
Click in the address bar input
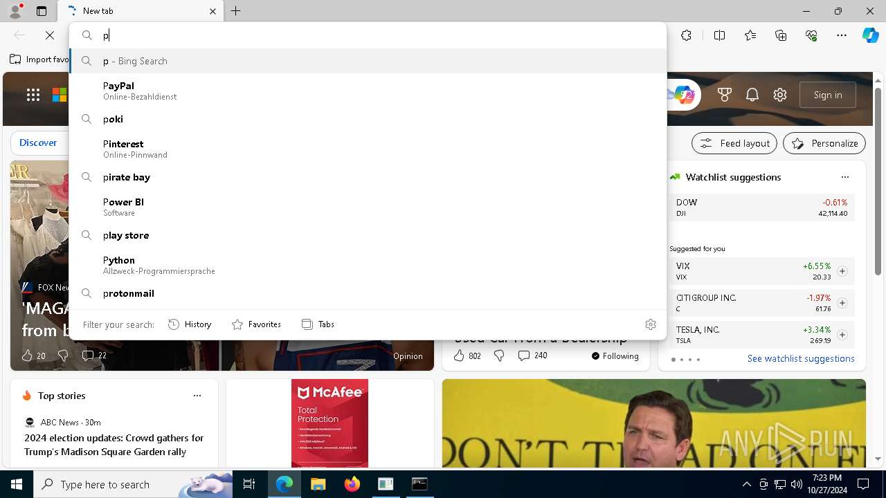(381, 35)
